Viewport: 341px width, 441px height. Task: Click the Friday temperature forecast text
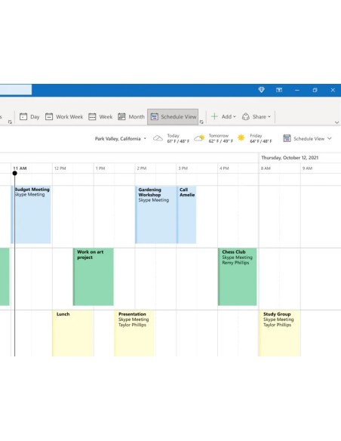(261, 141)
